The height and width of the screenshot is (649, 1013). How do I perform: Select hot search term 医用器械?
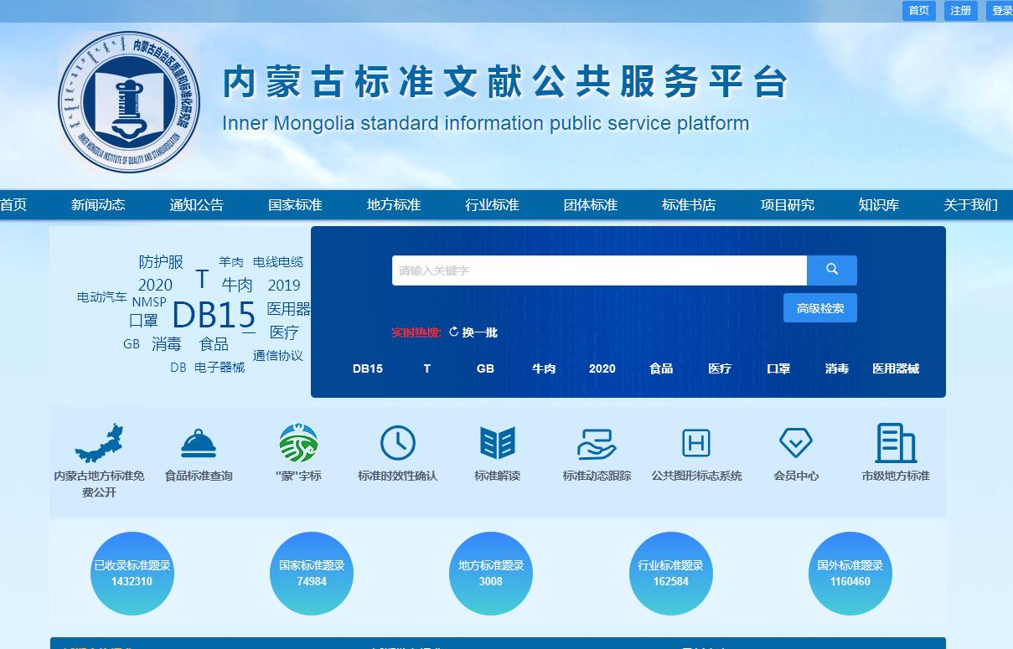click(896, 368)
